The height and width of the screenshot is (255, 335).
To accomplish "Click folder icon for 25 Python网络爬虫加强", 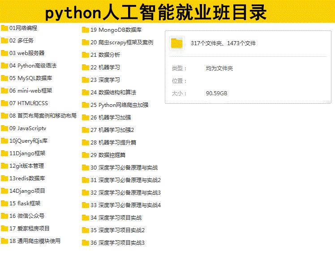I will 86,105.
